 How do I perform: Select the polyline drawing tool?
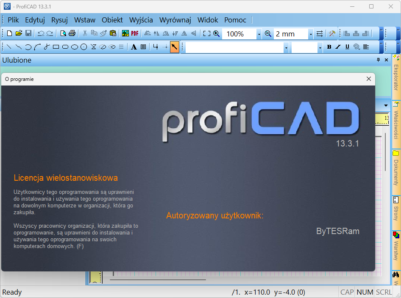(18, 47)
